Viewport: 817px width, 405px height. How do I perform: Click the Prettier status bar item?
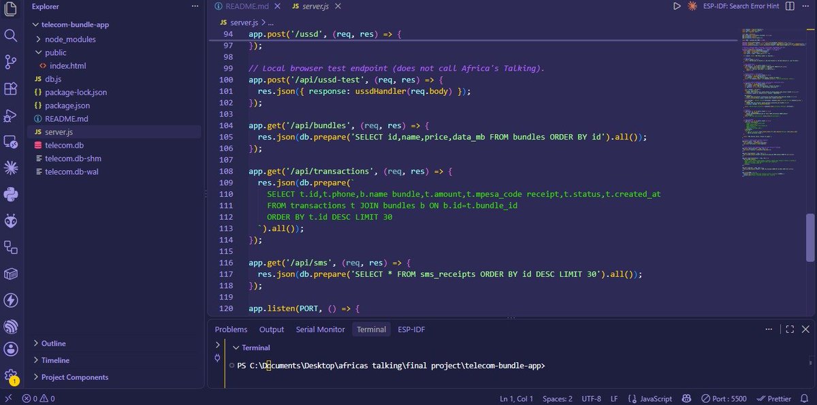[x=773, y=399]
